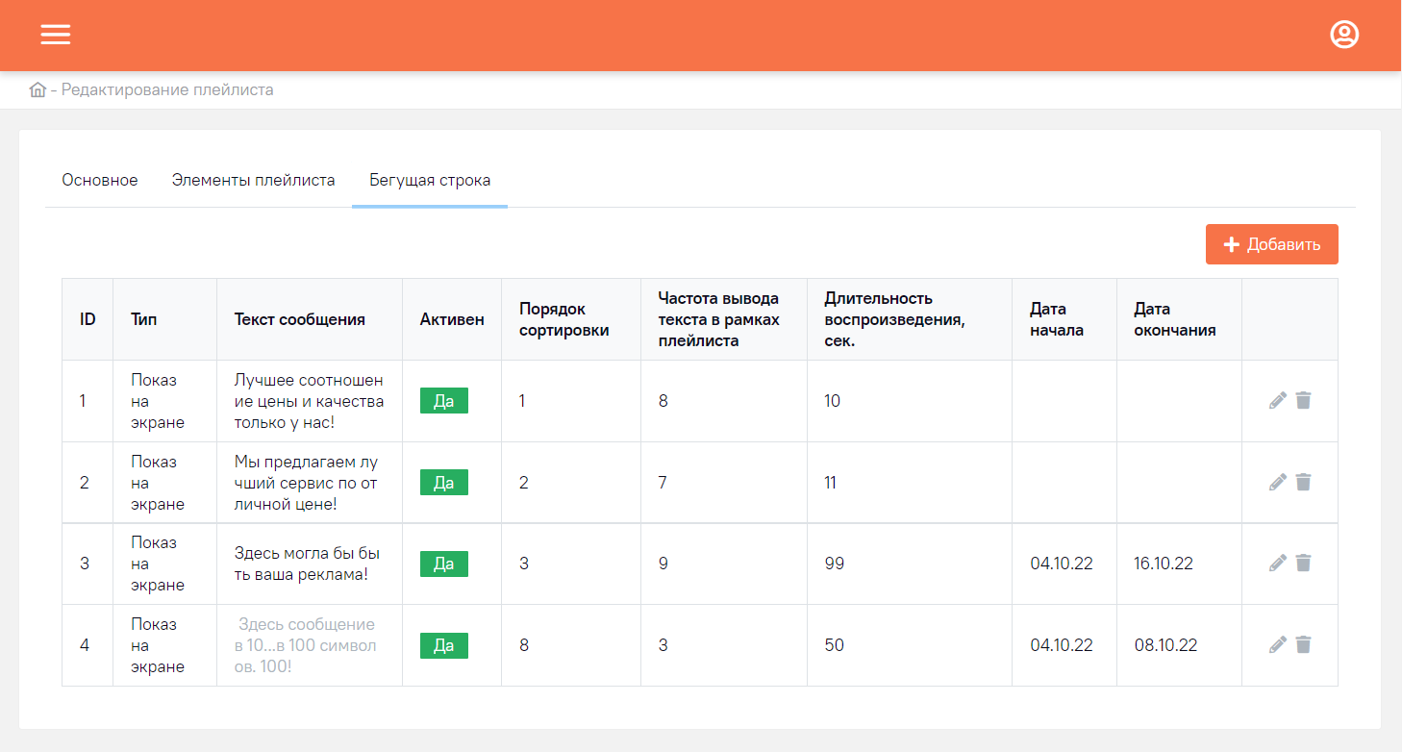Click duration value 99
This screenshot has width=1402, height=752.
[835, 564]
